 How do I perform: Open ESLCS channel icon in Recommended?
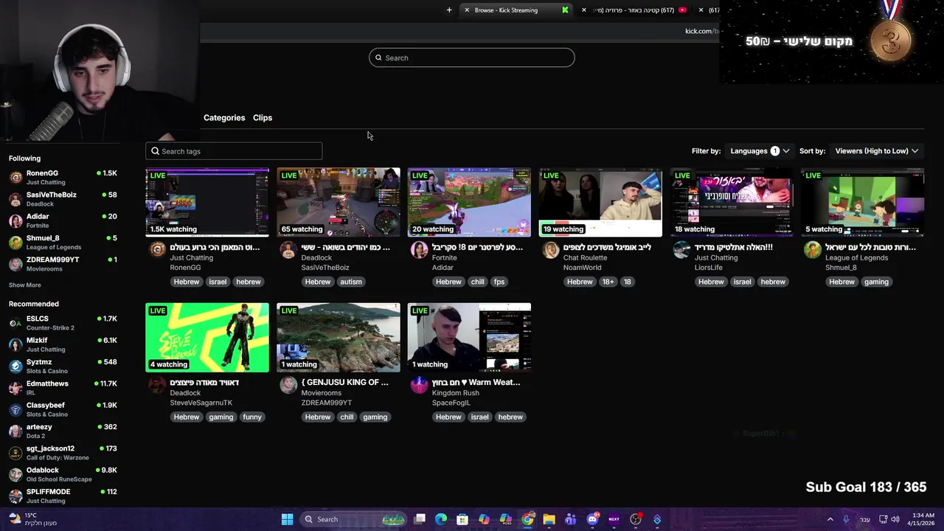15,323
